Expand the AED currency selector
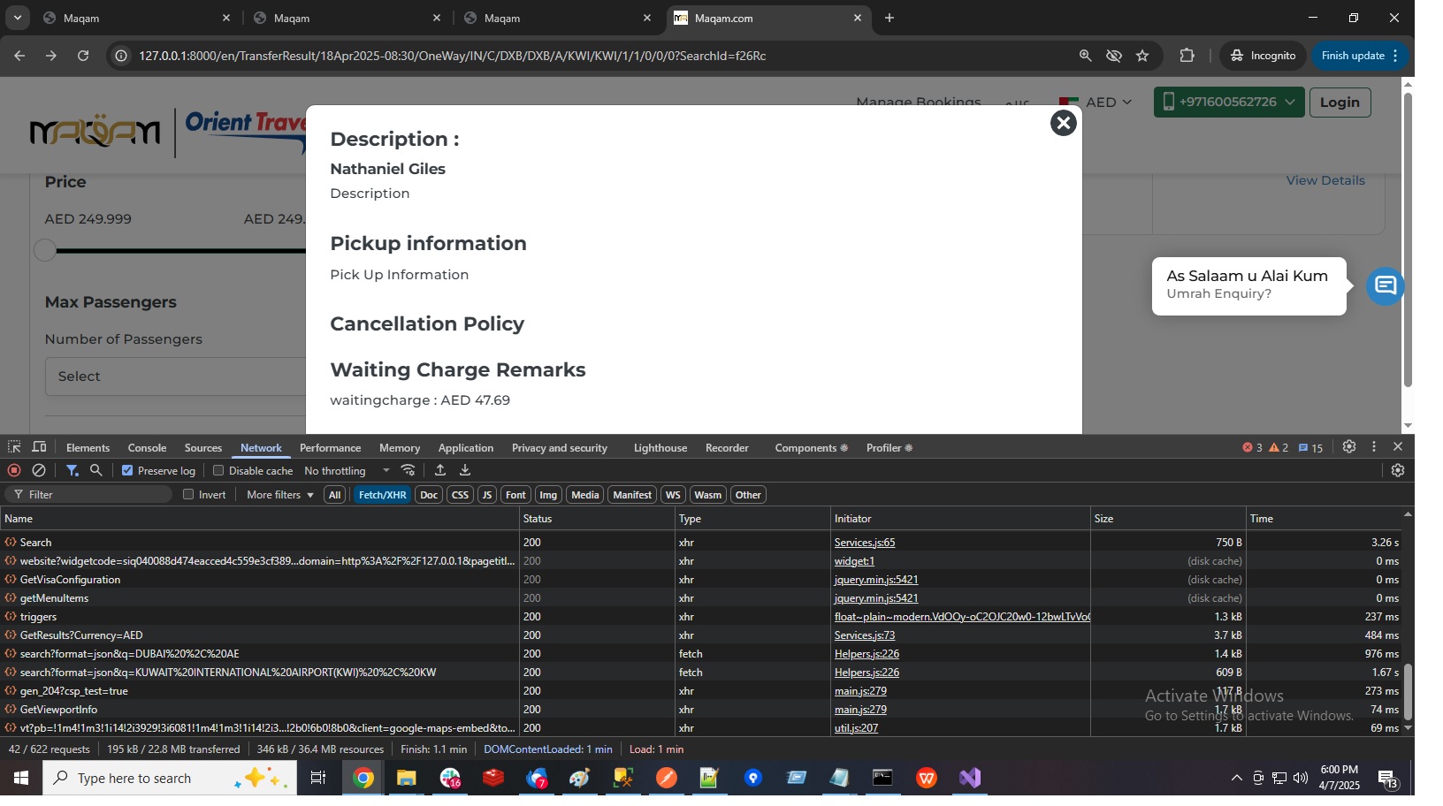Screen dimensions: 1443x806 pos(1096,103)
